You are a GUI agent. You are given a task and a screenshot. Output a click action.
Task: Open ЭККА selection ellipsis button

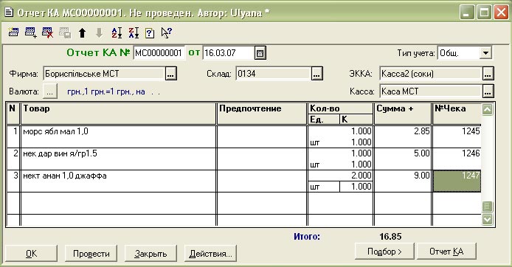coord(488,74)
